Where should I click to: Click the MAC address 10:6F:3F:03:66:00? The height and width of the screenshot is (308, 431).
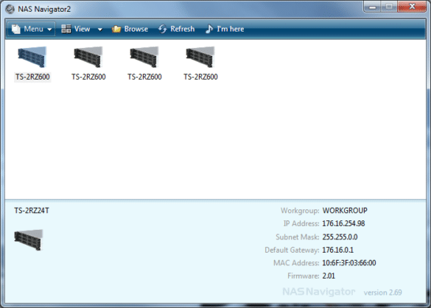pos(349,263)
